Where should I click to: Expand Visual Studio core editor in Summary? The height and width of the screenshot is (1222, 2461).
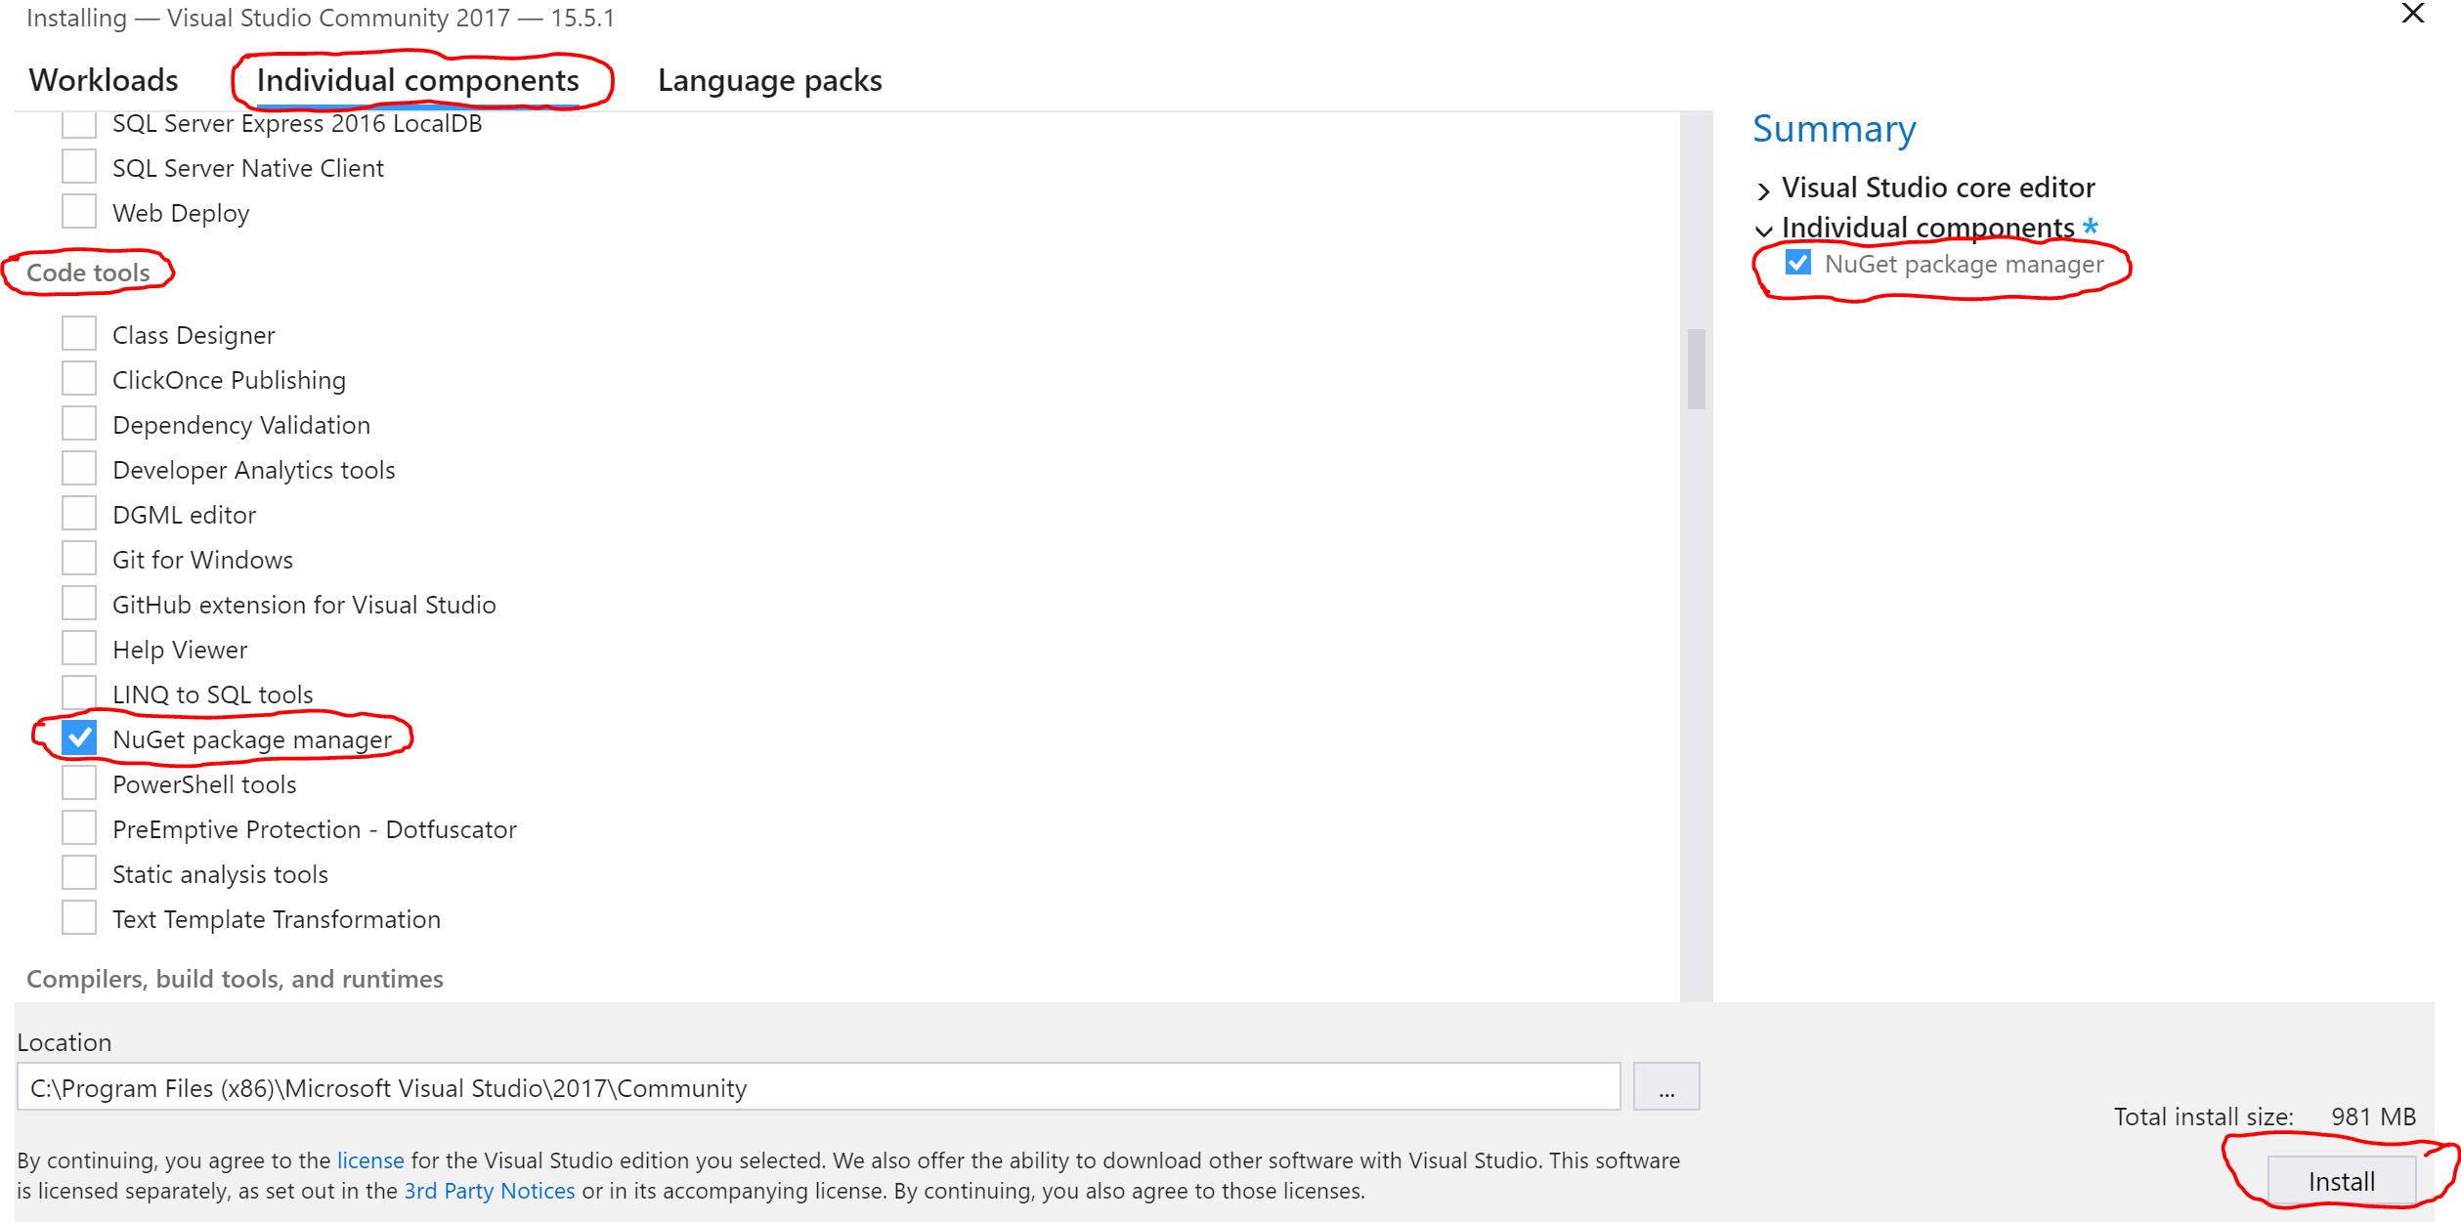pos(1764,190)
